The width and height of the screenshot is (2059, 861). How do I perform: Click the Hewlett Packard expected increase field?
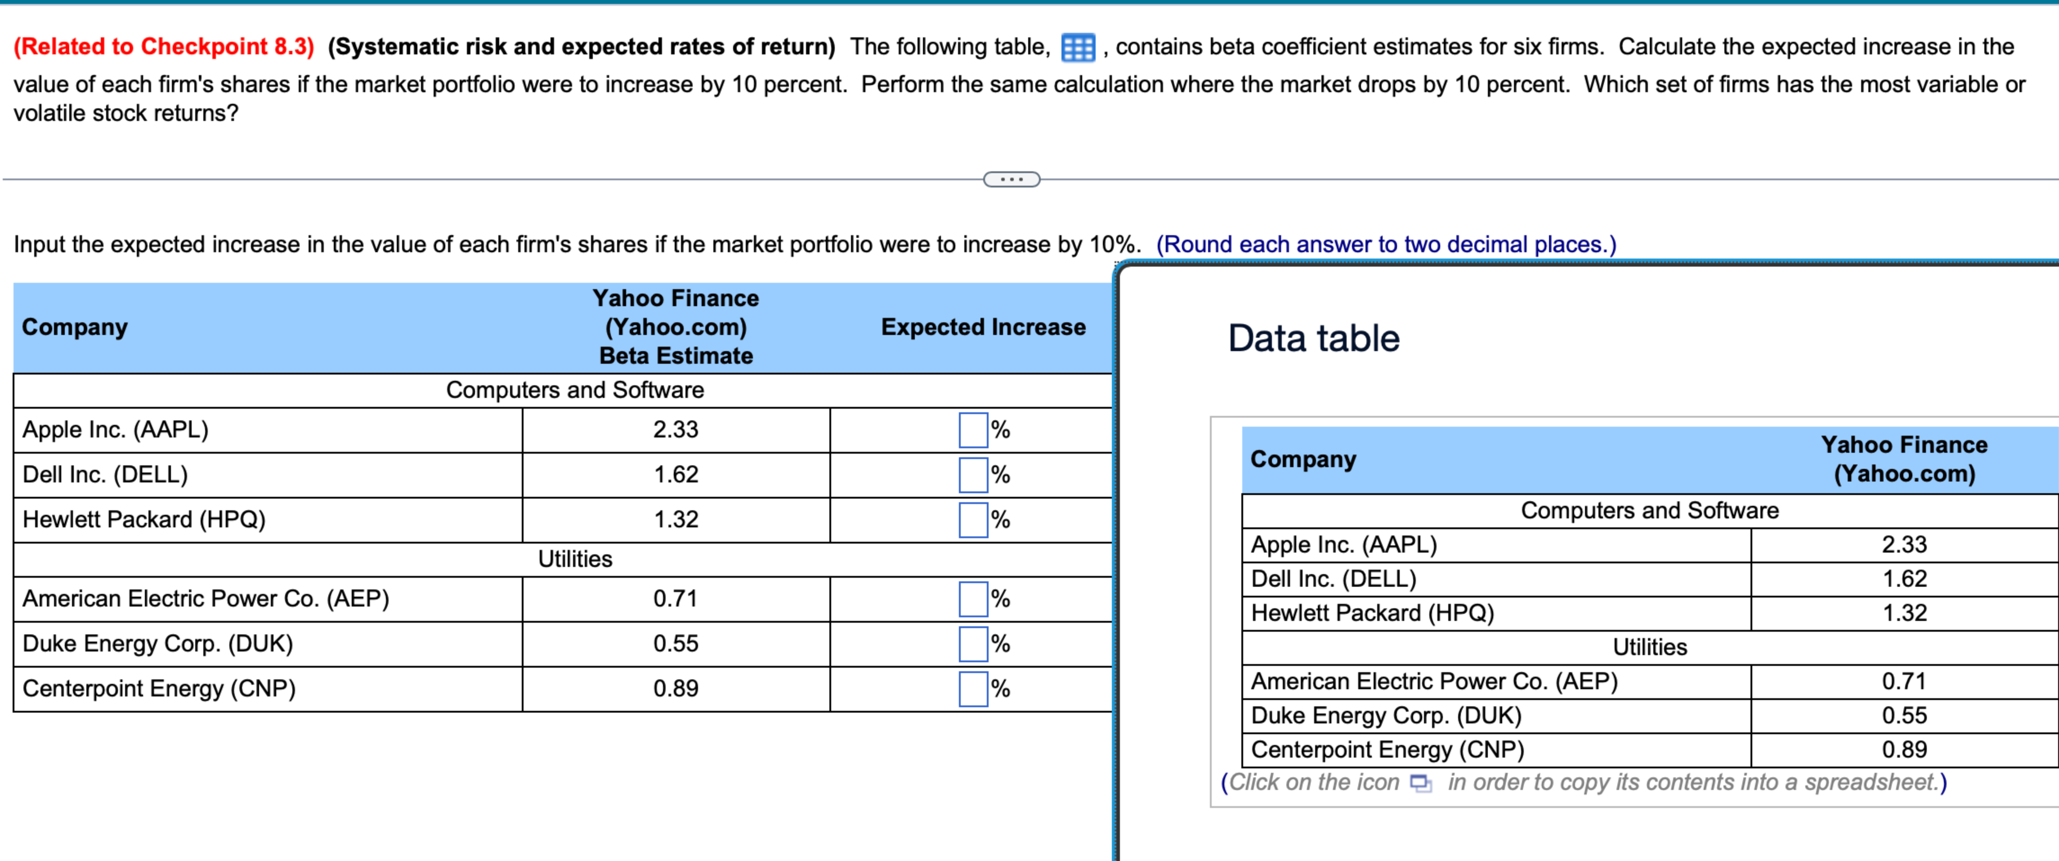pos(973,519)
